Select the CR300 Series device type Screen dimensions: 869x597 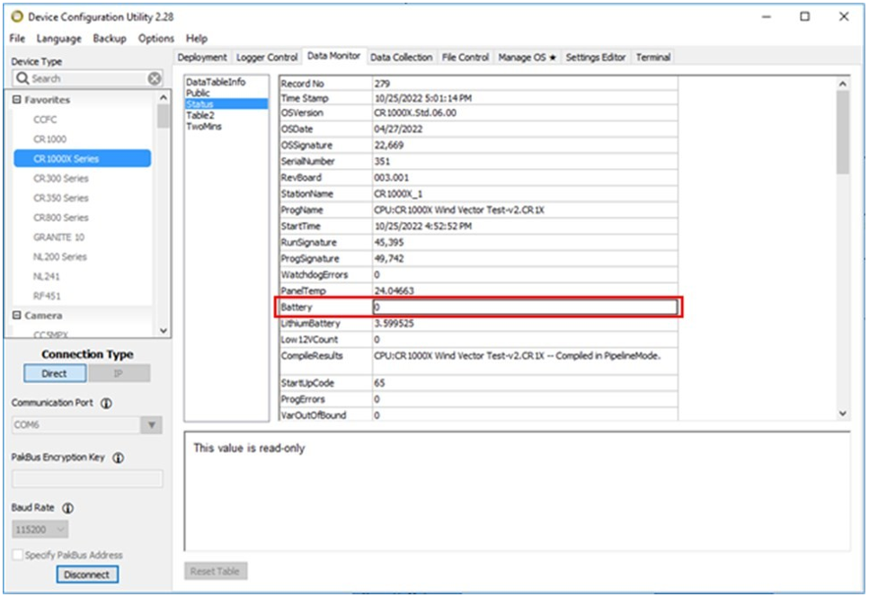(61, 179)
